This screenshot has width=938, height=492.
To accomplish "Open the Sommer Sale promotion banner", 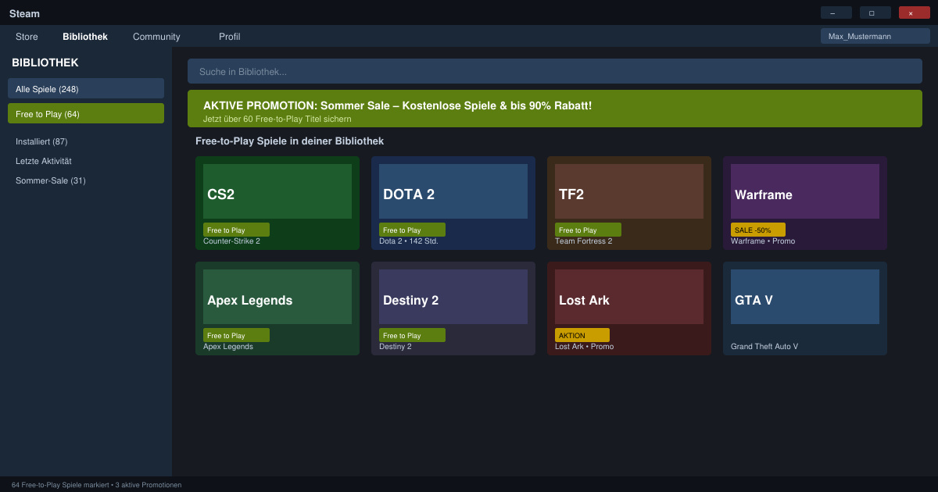I will click(555, 109).
